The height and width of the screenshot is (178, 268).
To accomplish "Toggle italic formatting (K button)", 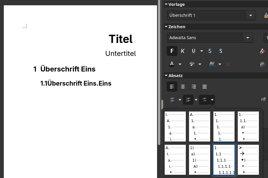I will (183, 51).
